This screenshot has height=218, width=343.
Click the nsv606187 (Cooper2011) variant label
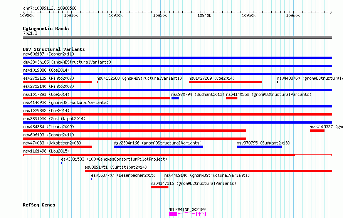point(49,54)
